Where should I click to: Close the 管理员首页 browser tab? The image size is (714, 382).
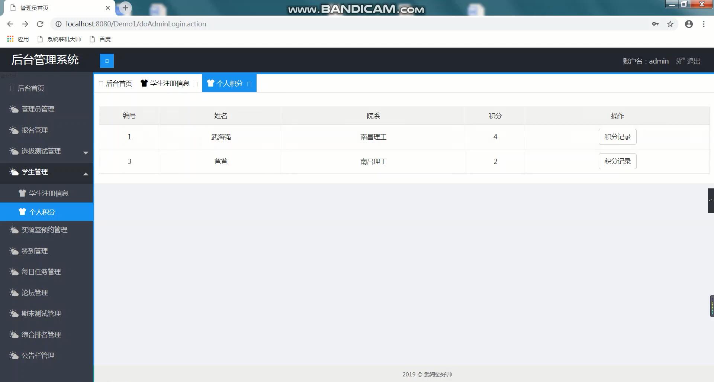(108, 8)
